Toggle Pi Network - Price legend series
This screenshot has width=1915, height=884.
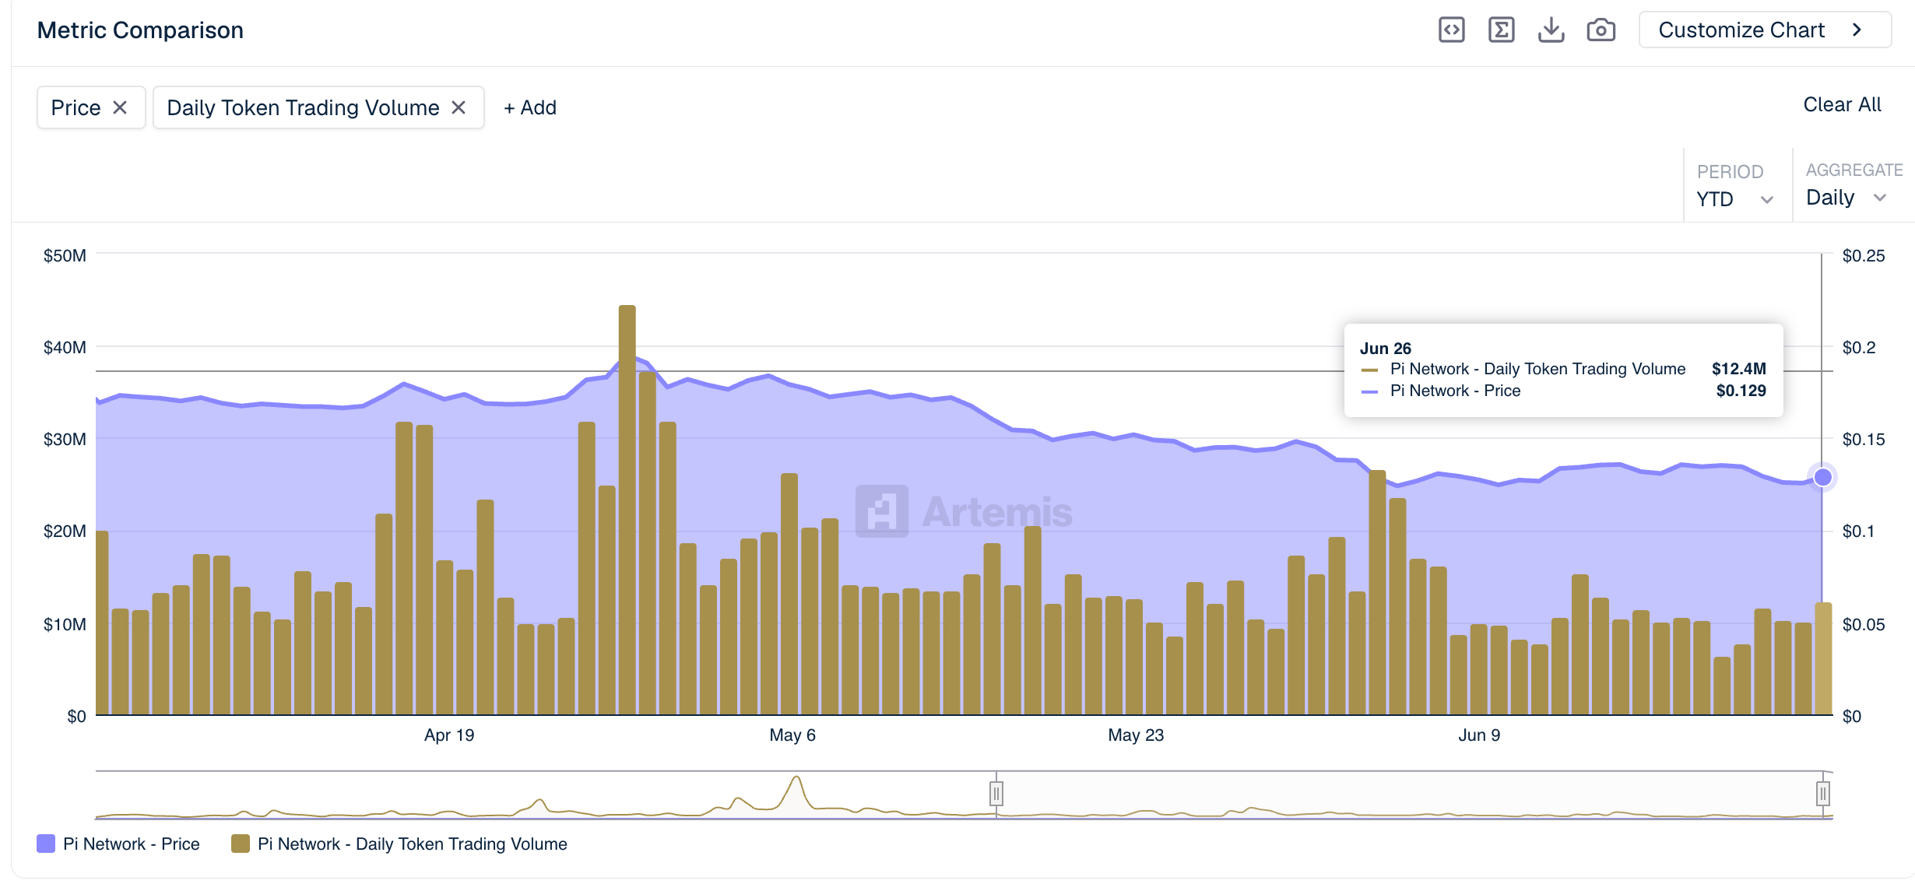[118, 844]
